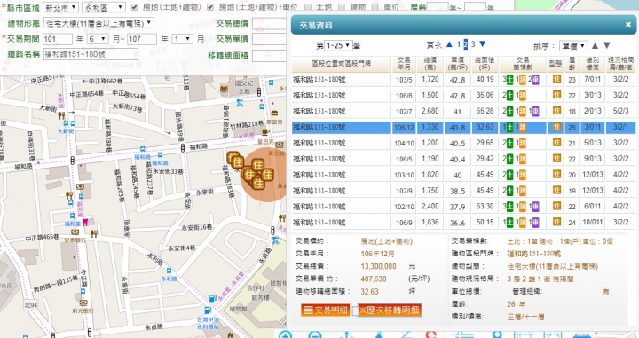The width and height of the screenshot is (639, 338).
Task: Click the 區段位置或區段門牌 column header
Action: pos(342,64)
